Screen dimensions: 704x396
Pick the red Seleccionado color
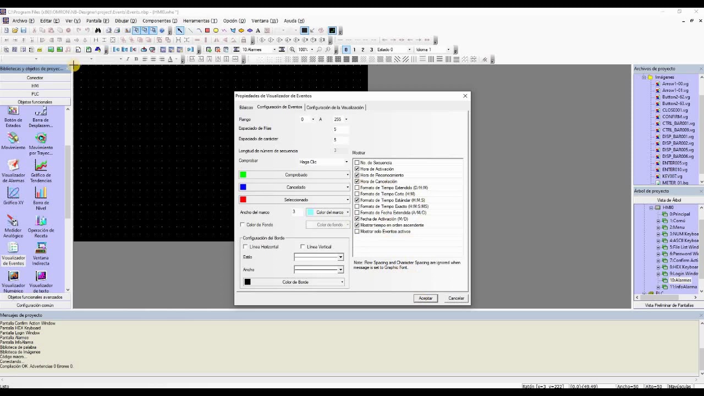pyautogui.click(x=294, y=200)
